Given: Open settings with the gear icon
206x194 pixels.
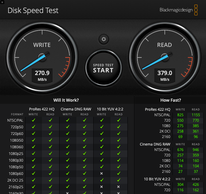Looking at the screenshot, I should [x=104, y=39].
